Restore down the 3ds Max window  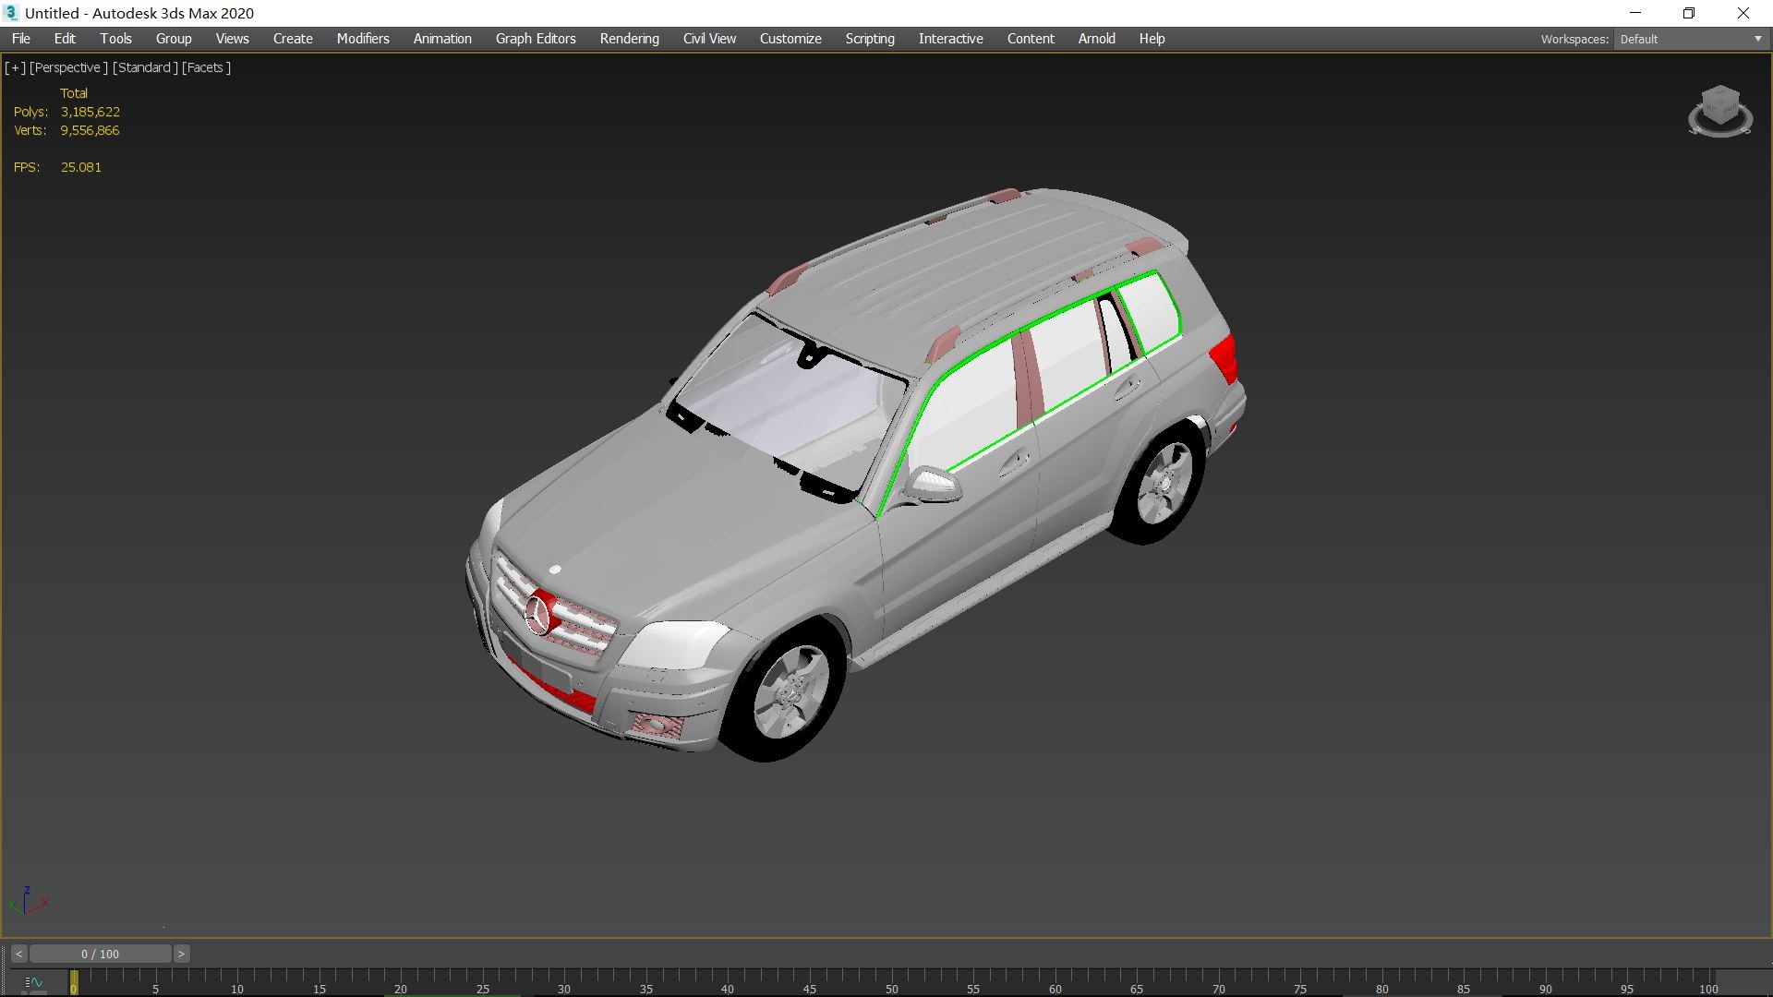tap(1689, 13)
